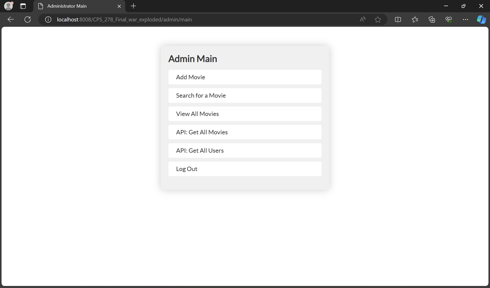Refresh the page with reload icon
490x288 pixels.
[28, 20]
